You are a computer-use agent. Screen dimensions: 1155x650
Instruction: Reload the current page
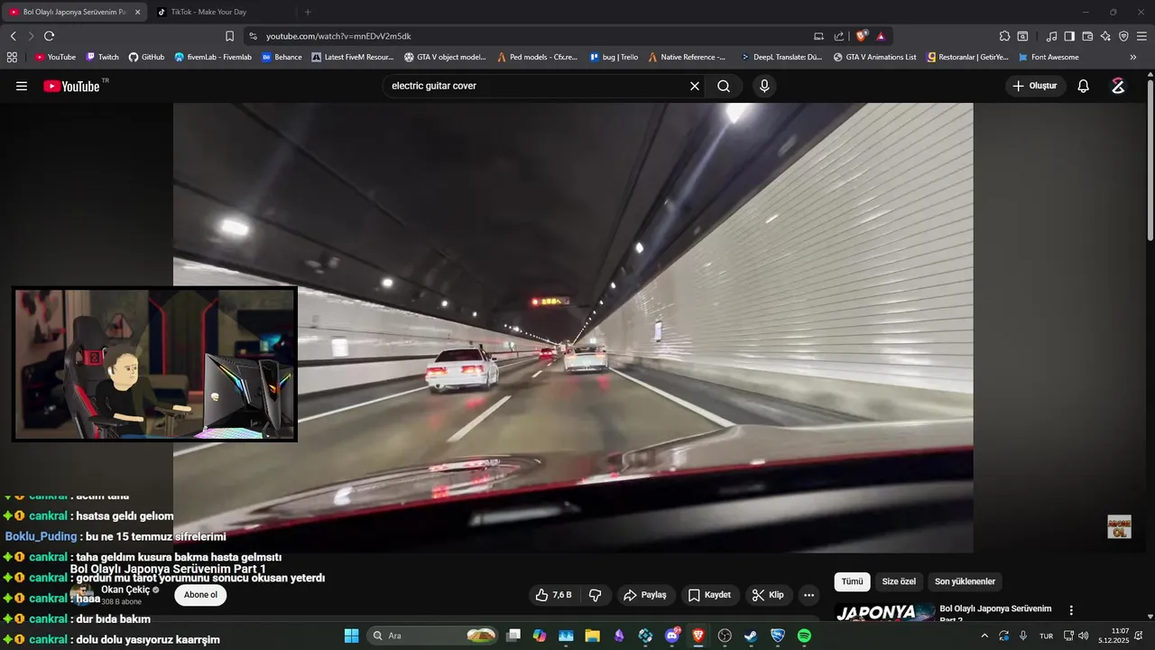49,36
